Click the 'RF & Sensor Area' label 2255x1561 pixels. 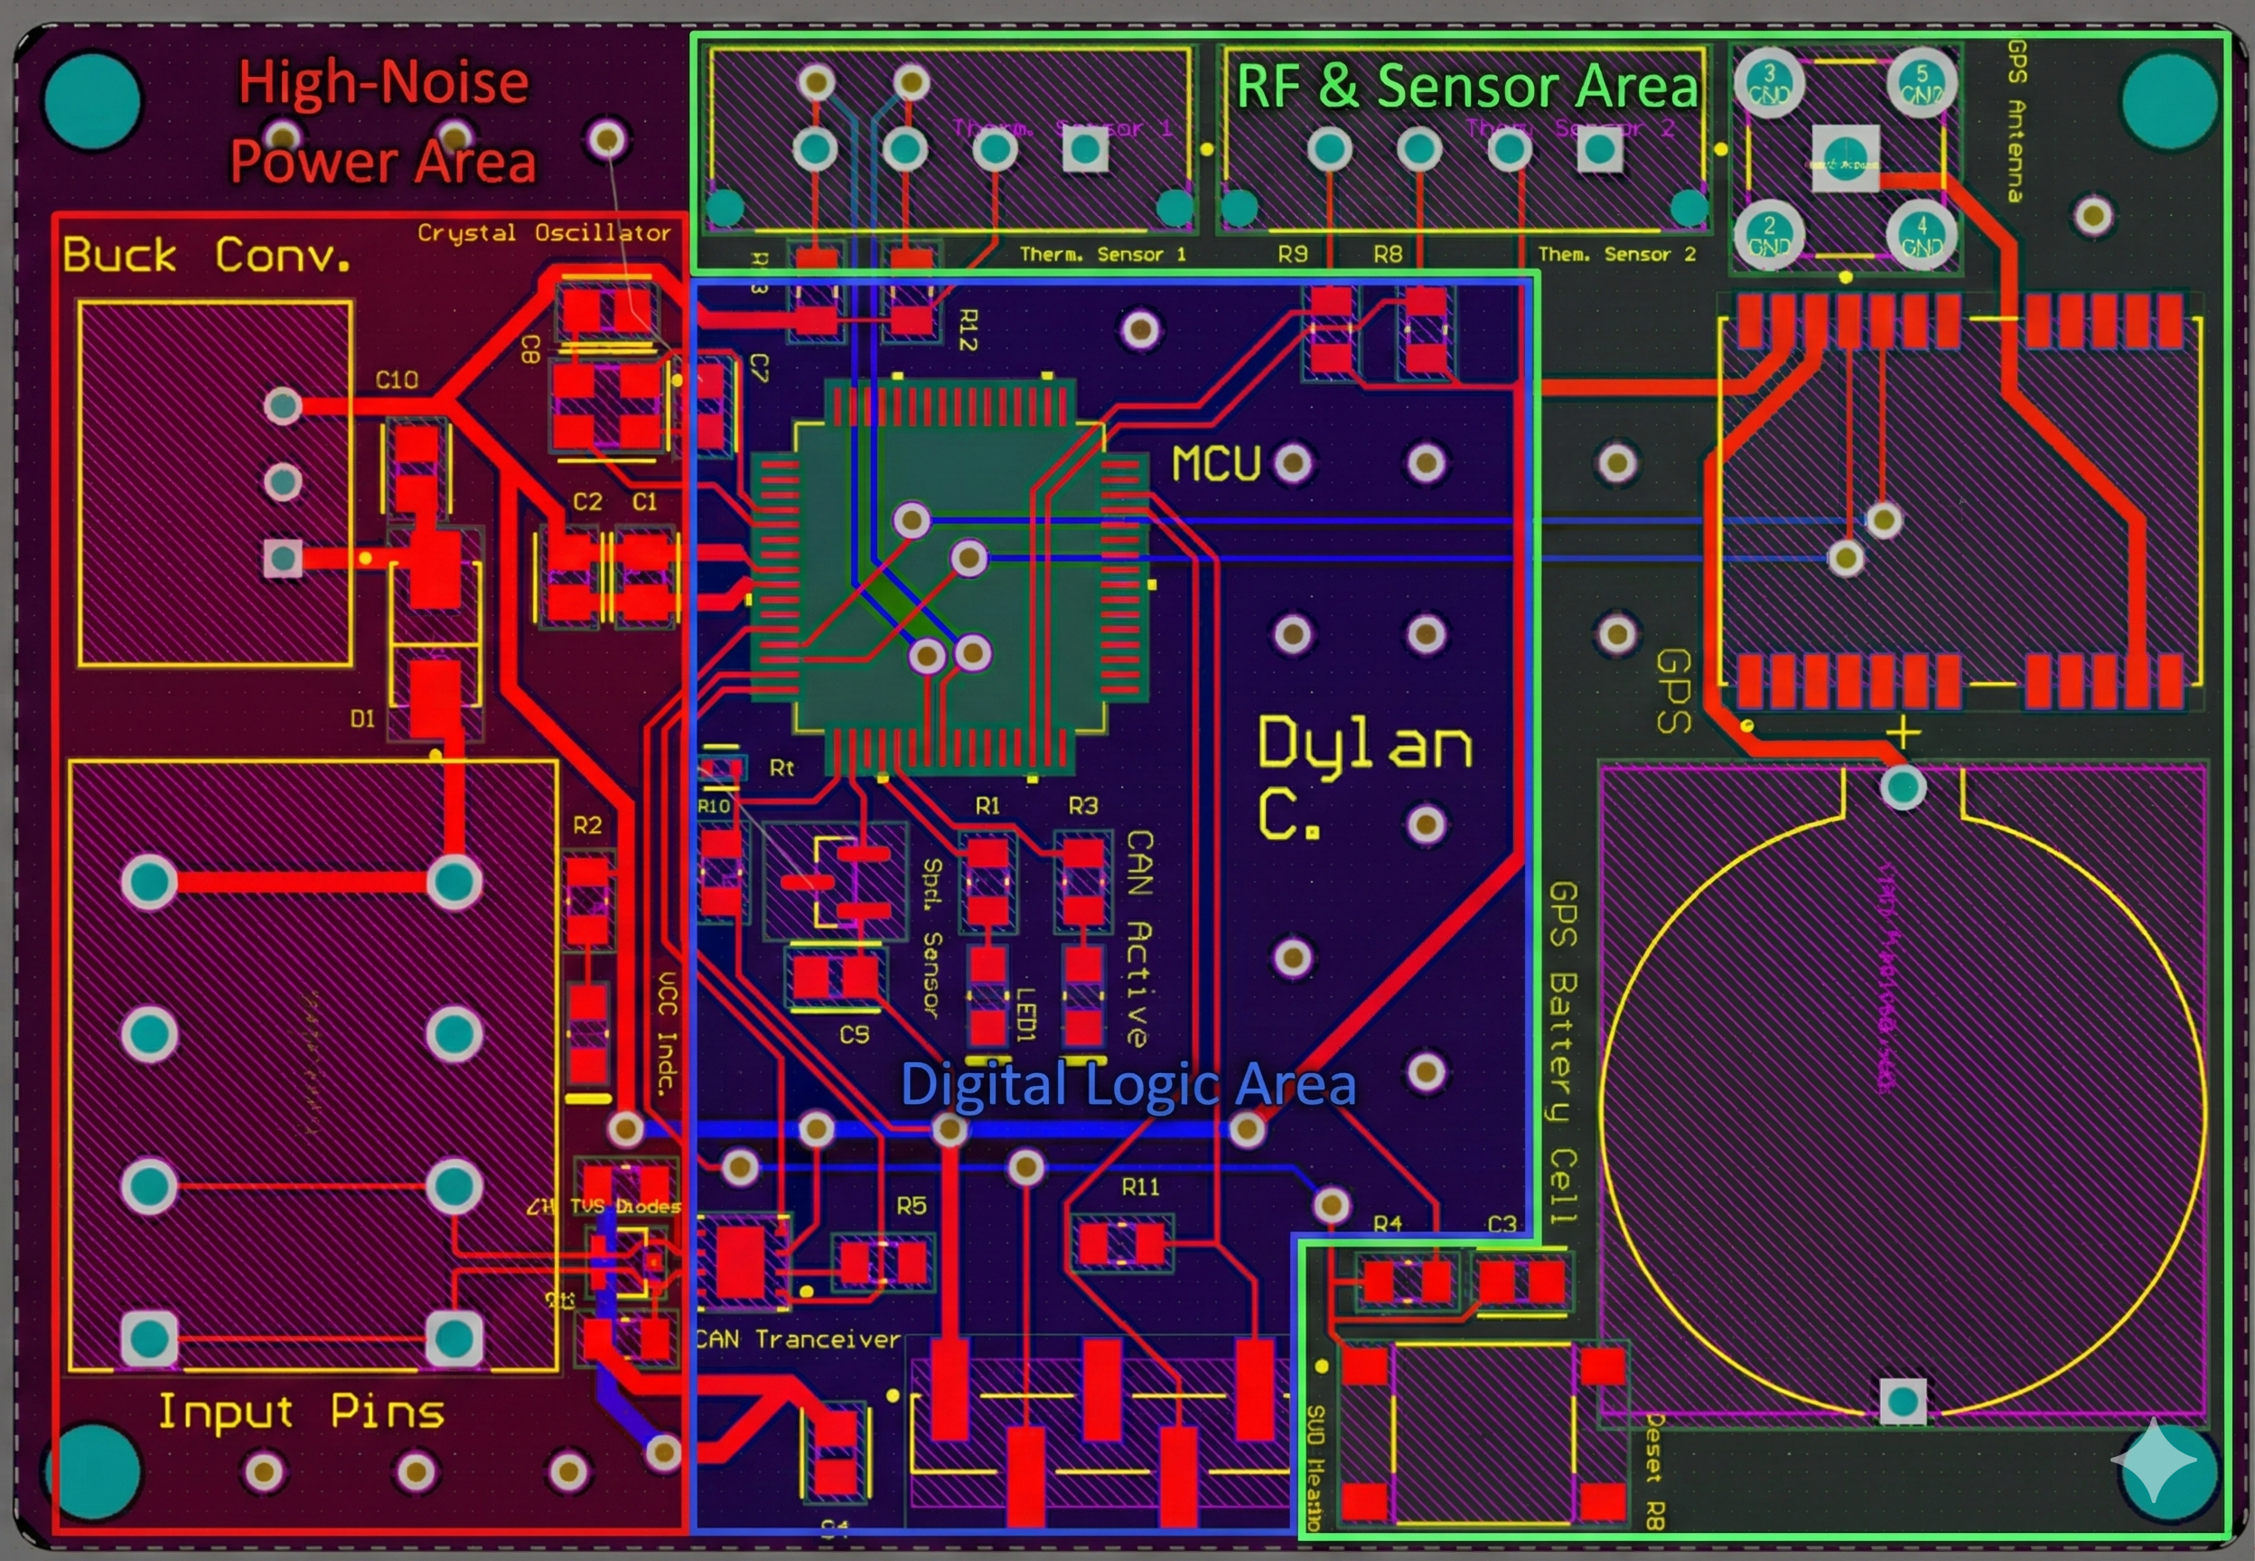[1467, 86]
